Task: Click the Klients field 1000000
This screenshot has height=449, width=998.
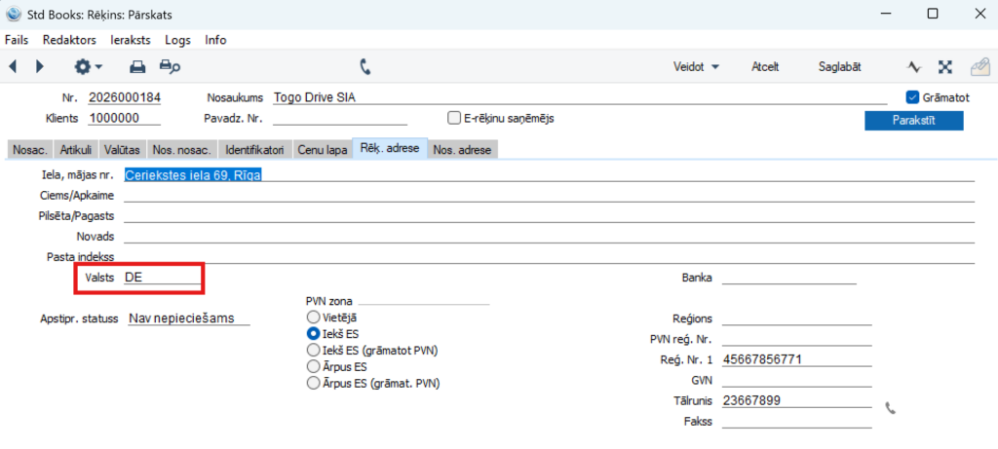Action: (124, 118)
